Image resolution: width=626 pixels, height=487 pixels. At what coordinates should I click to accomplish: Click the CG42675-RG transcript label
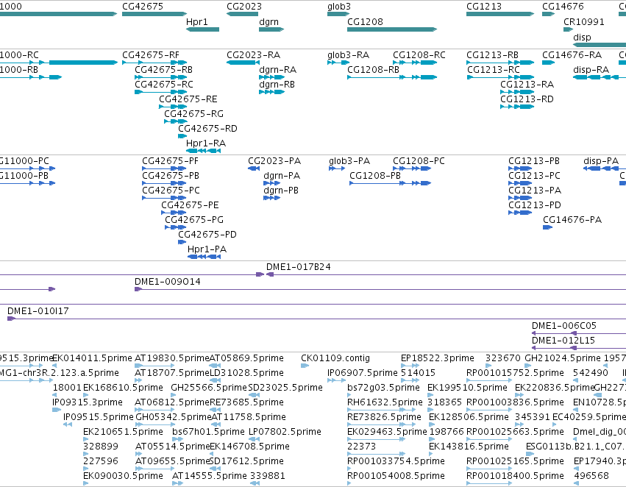(x=193, y=114)
